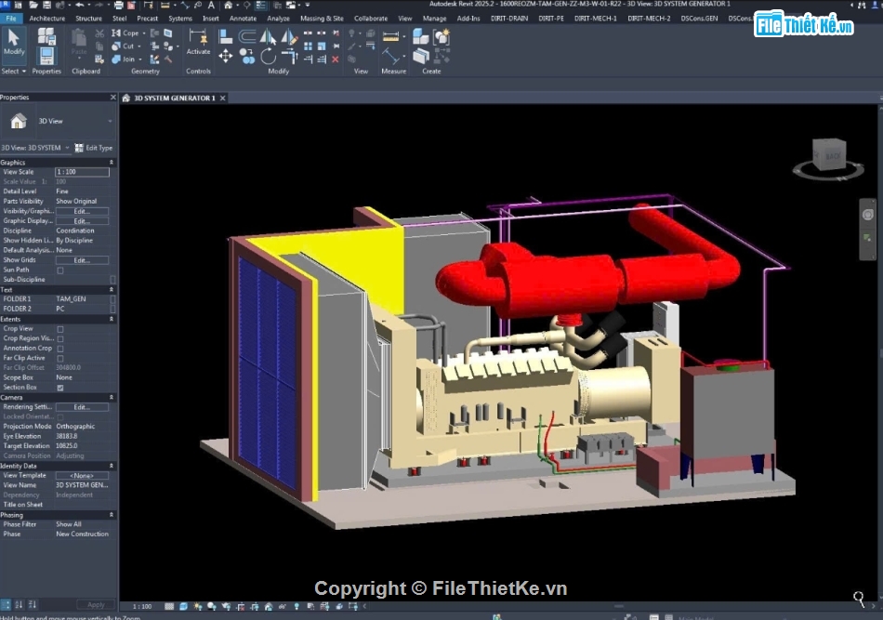Uncheck the Section Box checkbox
Image resolution: width=883 pixels, height=620 pixels.
[x=60, y=388]
